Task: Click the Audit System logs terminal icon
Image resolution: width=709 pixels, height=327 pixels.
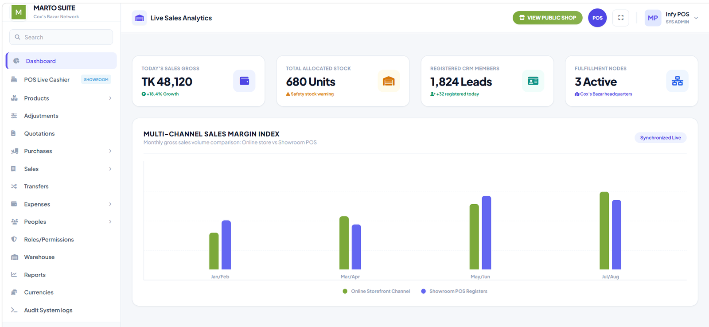Action: [14, 310]
